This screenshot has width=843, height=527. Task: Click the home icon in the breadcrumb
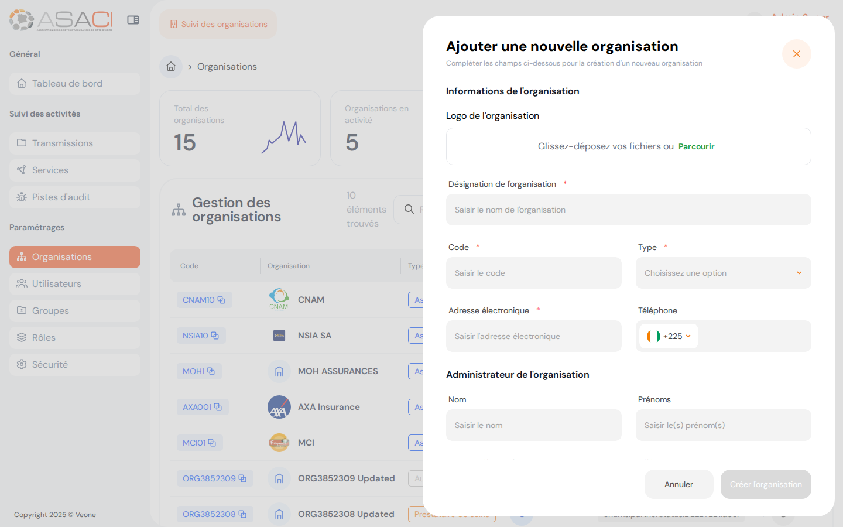pos(170,66)
